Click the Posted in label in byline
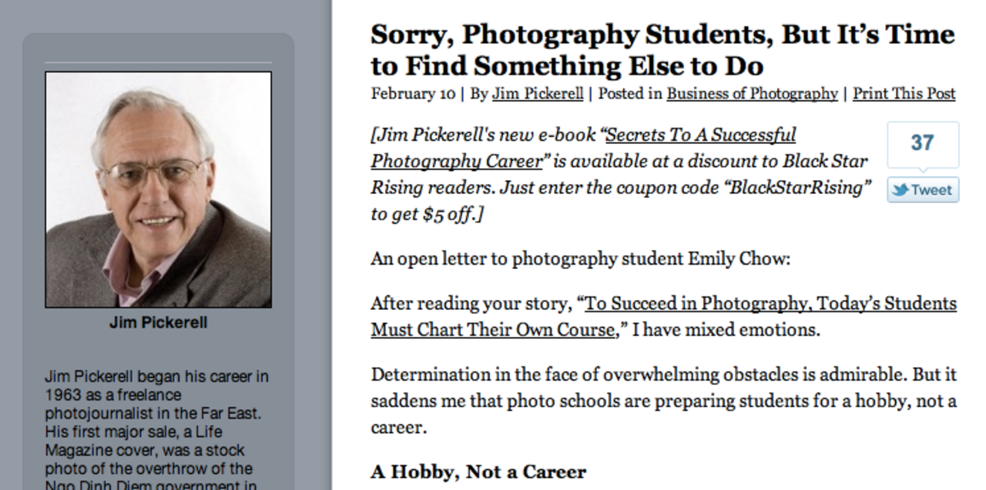 tap(629, 94)
